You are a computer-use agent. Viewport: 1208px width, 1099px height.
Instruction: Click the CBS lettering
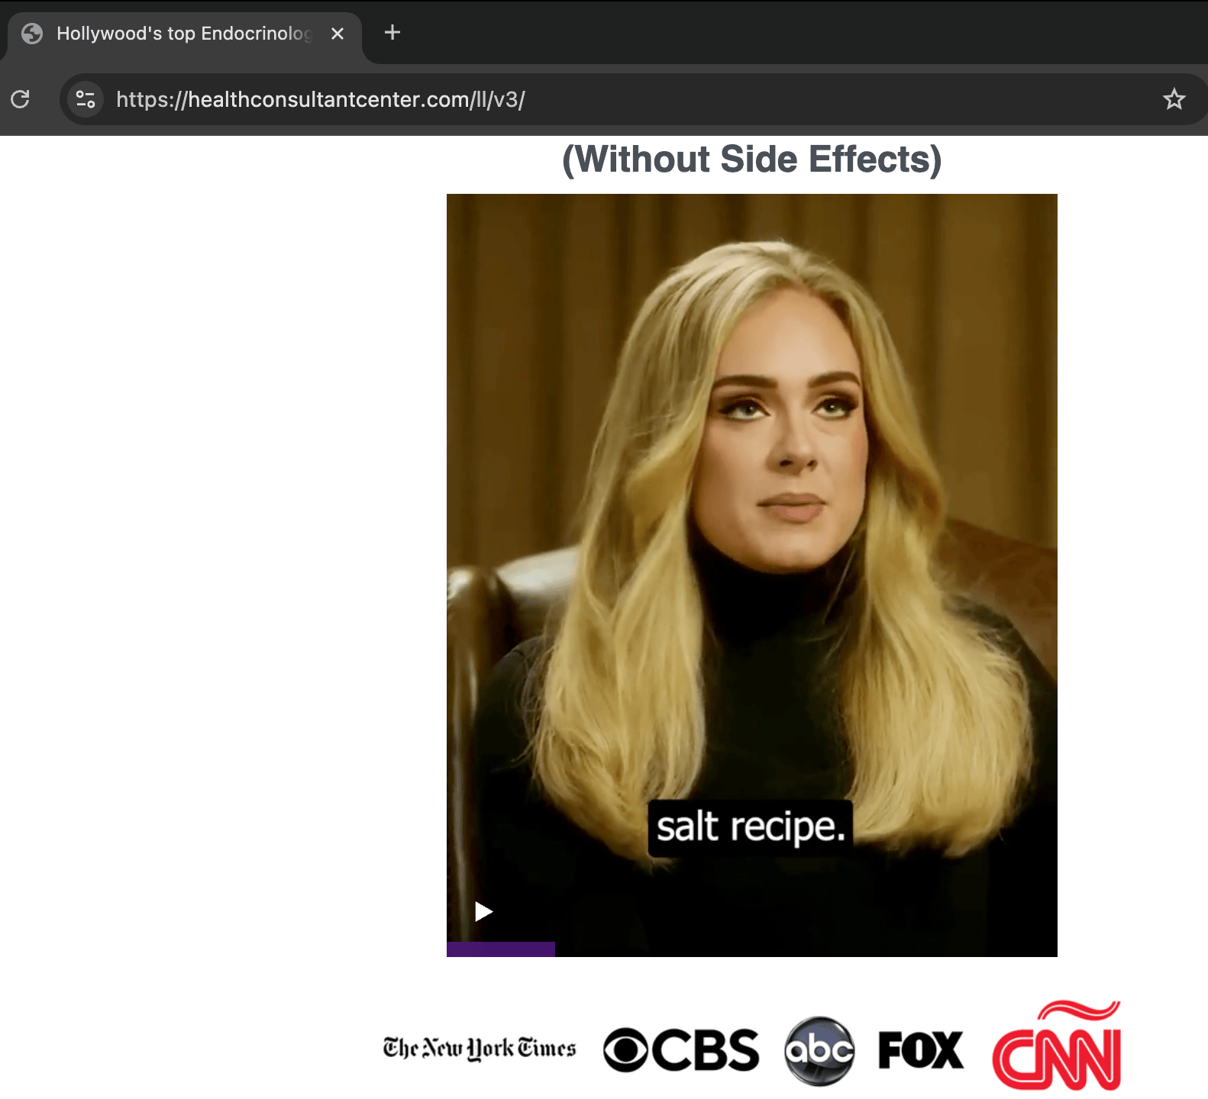(706, 1050)
